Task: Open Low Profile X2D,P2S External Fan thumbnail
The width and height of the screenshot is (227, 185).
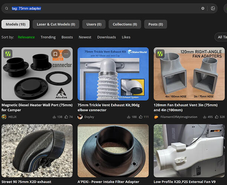Action: [x=189, y=151]
